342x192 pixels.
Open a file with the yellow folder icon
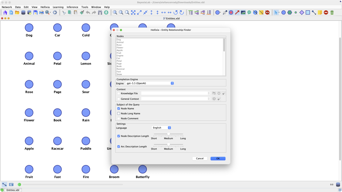click(x=17, y=13)
